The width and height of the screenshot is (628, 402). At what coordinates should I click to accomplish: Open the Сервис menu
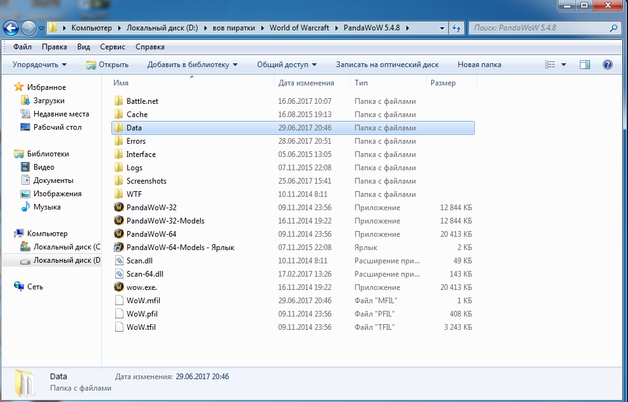point(113,47)
